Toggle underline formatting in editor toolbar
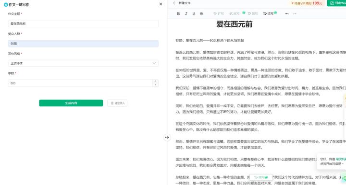This screenshot has height=185, width=346. (194, 13)
